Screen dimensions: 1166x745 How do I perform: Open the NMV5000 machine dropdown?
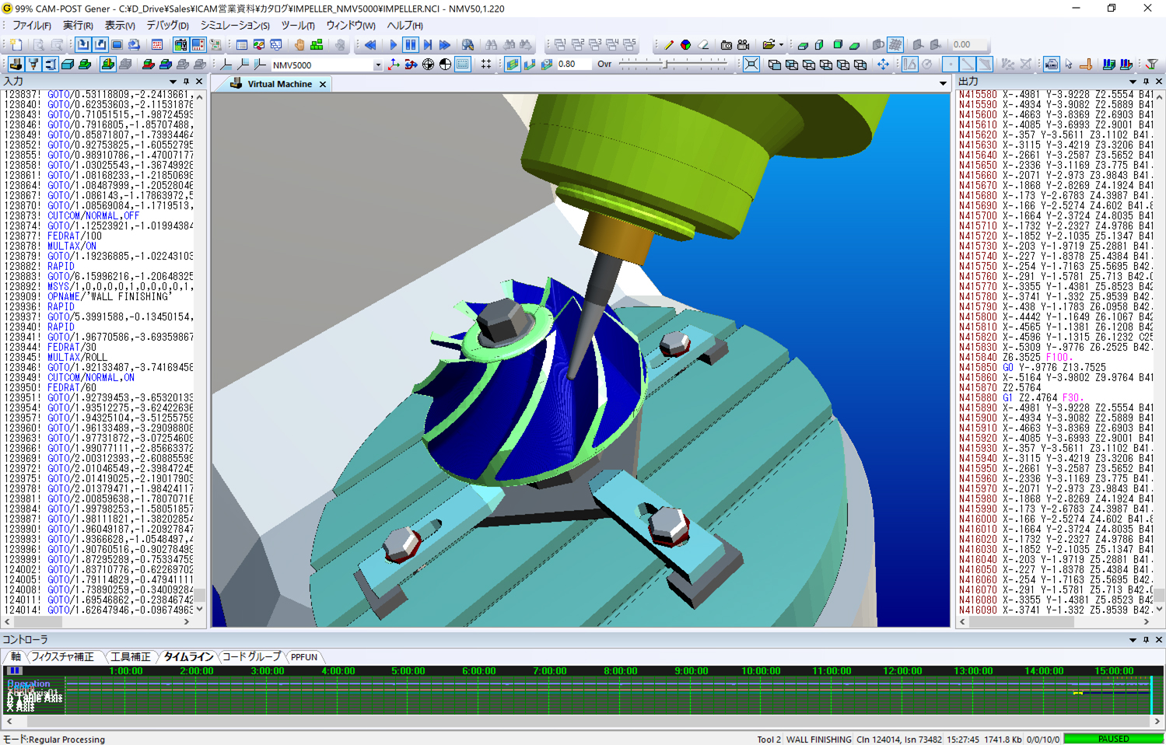377,65
